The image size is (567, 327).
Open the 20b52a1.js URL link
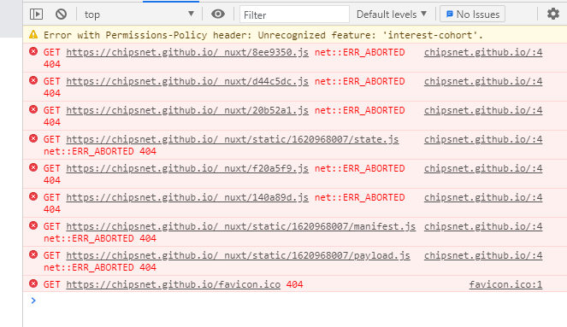click(187, 110)
